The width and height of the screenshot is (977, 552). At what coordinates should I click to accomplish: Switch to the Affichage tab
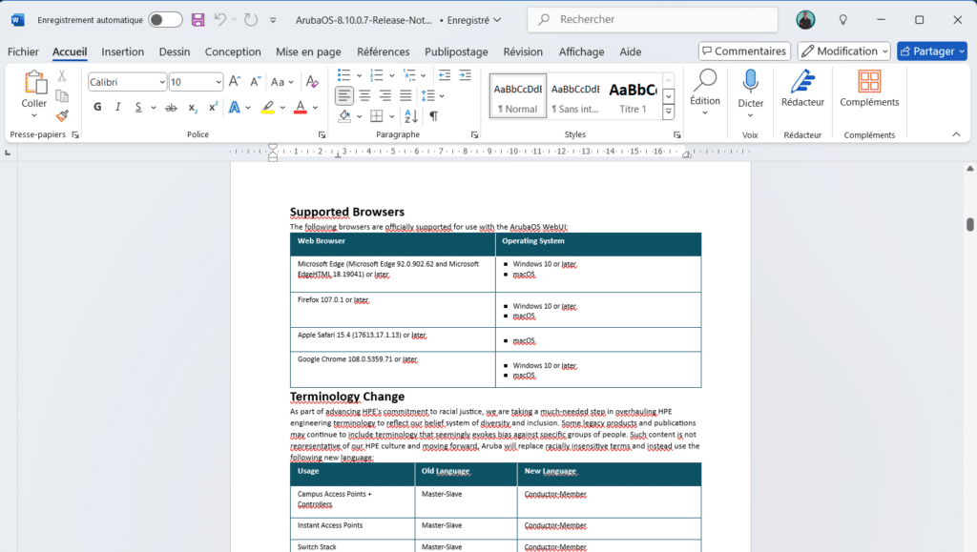click(x=581, y=51)
